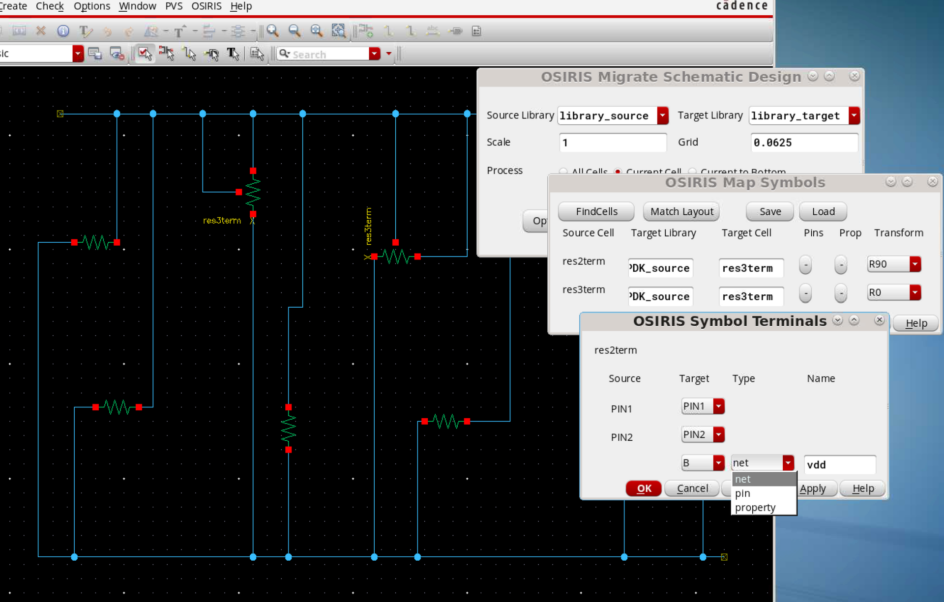Click the create instance icon
This screenshot has width=944, height=602.
(366, 31)
